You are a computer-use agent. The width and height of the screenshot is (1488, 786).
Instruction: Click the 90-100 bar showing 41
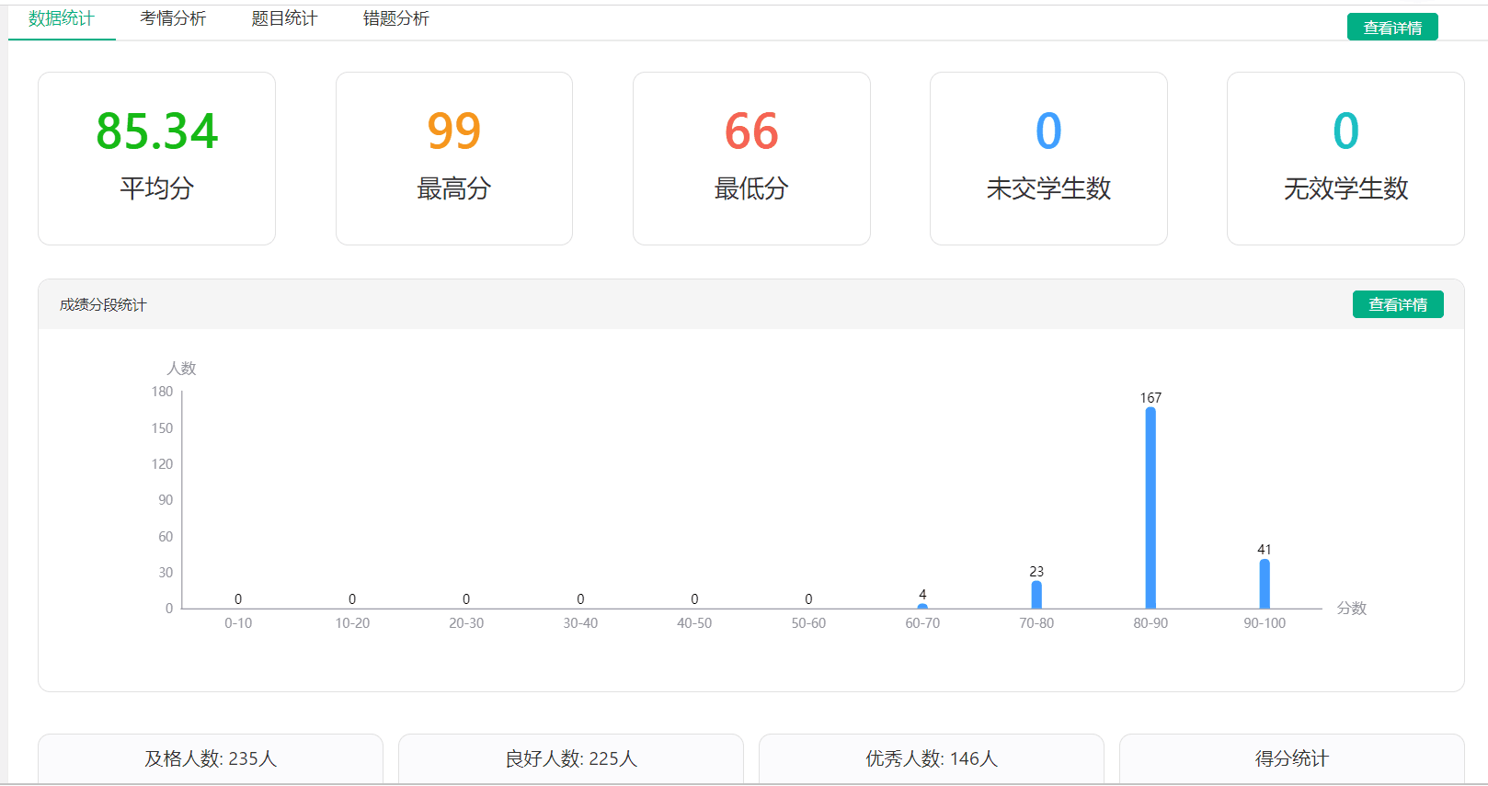tap(1265, 584)
